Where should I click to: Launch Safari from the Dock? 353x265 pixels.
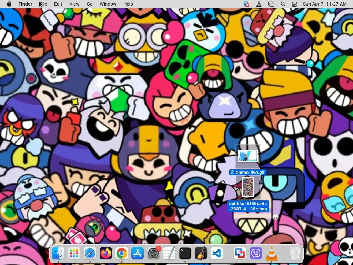[x=90, y=253]
